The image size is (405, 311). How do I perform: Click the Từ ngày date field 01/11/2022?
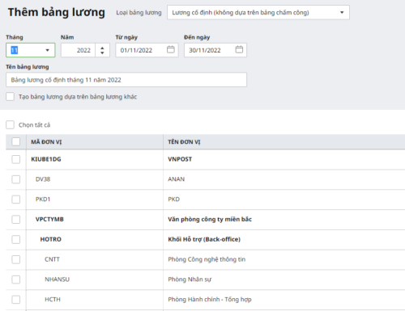(x=147, y=50)
